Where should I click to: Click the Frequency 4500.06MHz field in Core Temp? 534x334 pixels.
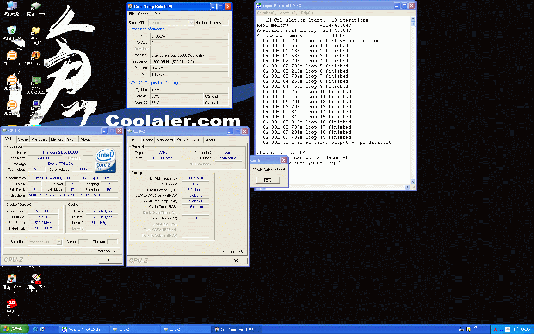point(189,62)
